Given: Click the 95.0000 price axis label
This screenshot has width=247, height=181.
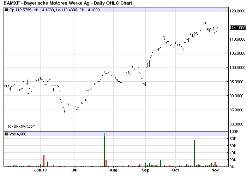Looking at the screenshot, I should coord(236,82).
